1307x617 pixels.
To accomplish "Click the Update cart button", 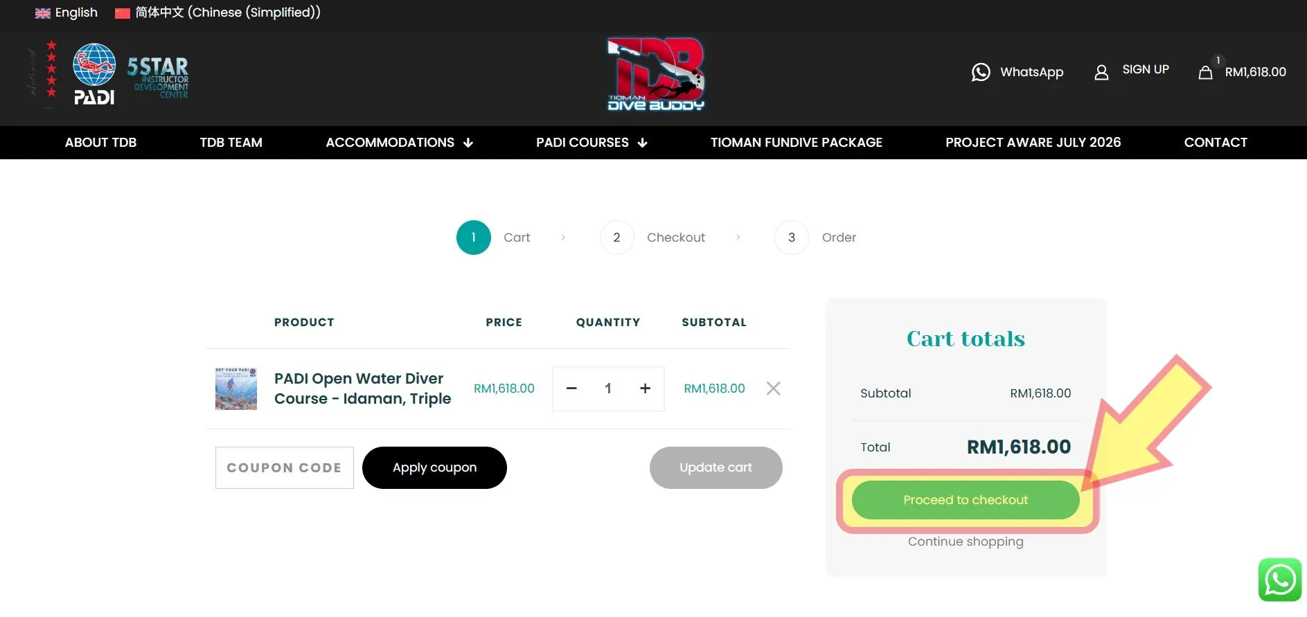I will click(715, 467).
